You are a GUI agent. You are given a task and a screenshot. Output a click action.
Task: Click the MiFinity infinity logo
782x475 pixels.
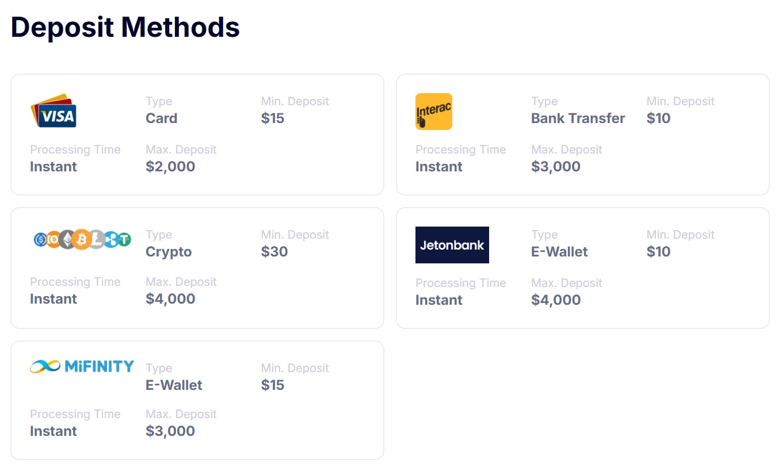[x=82, y=366]
